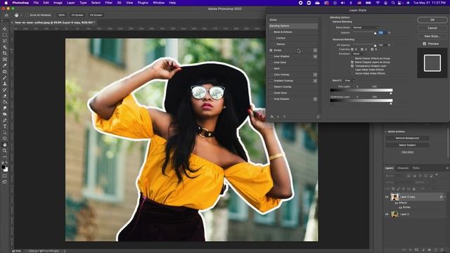The height and width of the screenshot is (253, 450).
Task: Add another Drop Shadow with plus icon
Action: click(315, 99)
